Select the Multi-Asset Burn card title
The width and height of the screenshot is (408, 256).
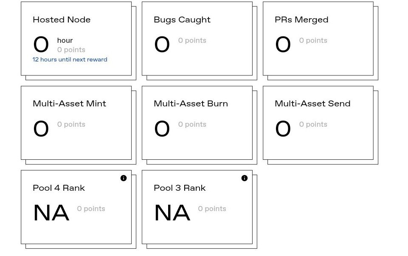(191, 104)
